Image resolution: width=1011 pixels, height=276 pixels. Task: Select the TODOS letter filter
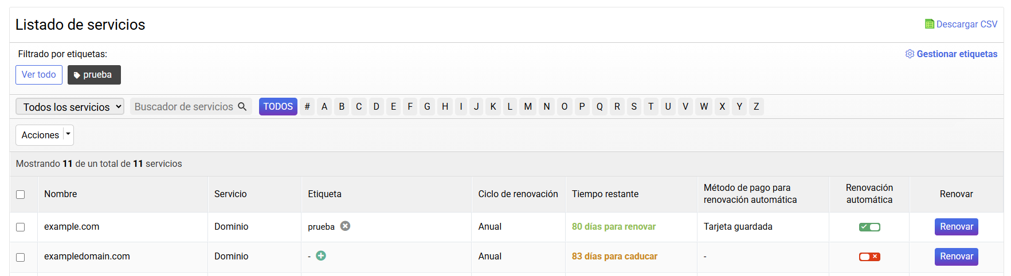click(x=278, y=107)
